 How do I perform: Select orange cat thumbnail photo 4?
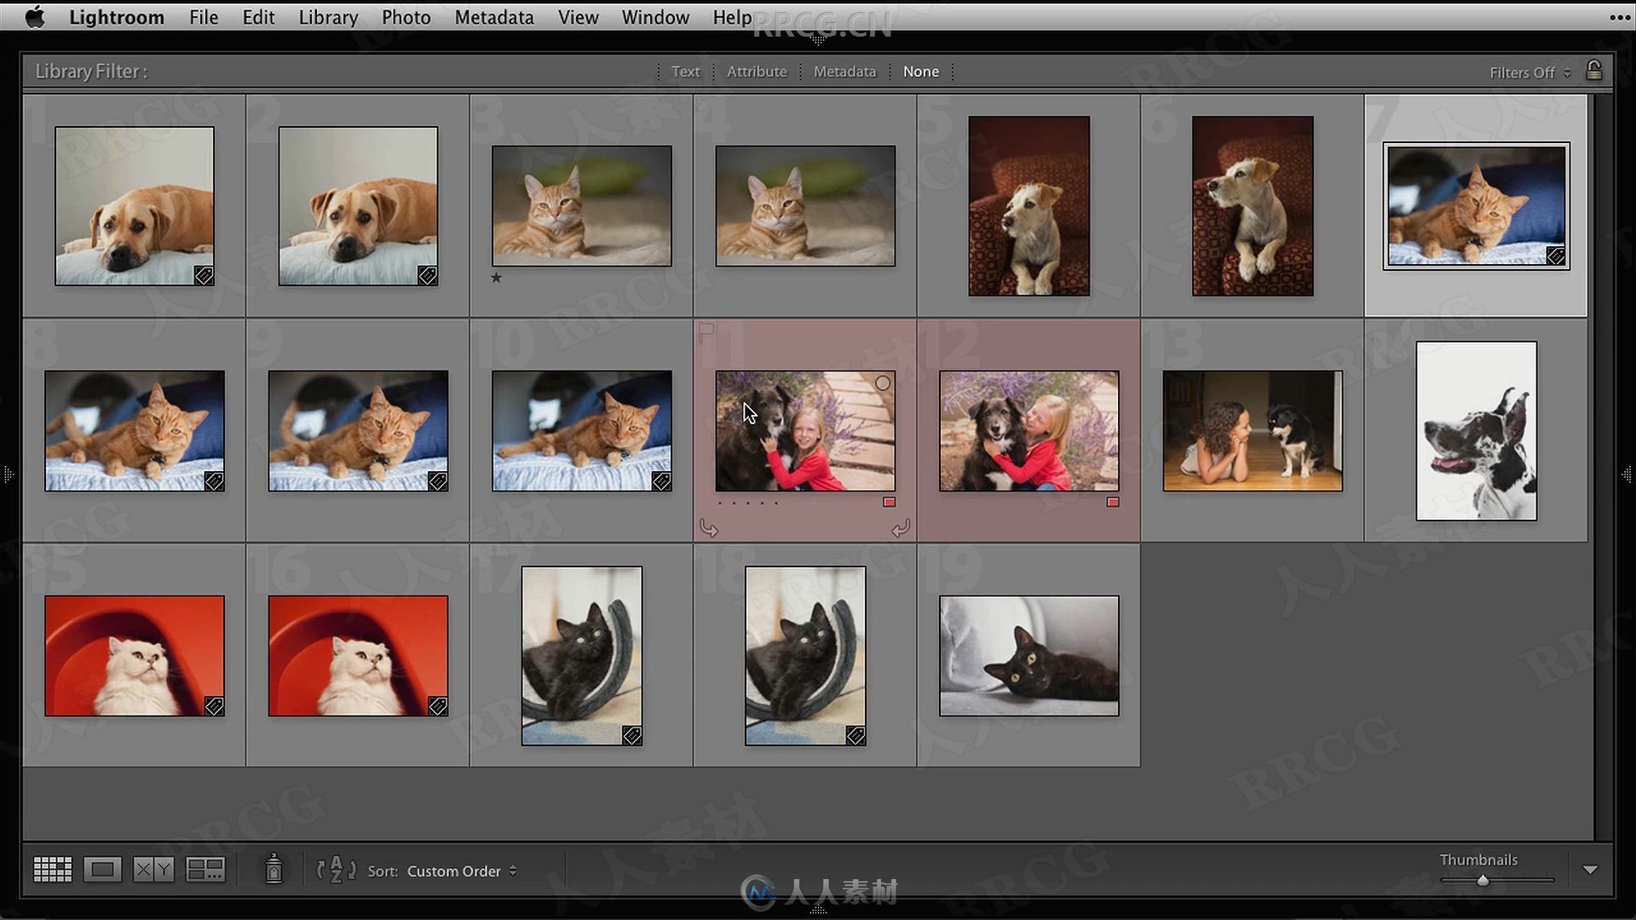click(x=805, y=206)
